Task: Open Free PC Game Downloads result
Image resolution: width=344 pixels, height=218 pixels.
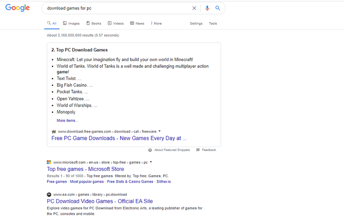Action: point(119,138)
